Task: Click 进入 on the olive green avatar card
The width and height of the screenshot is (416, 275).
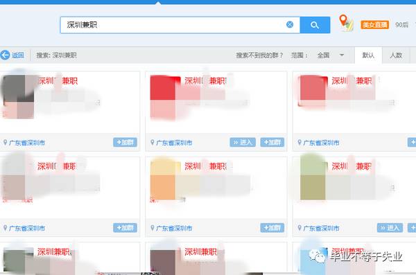Action: click(x=390, y=228)
